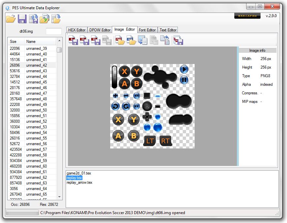The image size is (287, 223).
Task: Save using the purple floppy disk icon
Action: pyautogui.click(x=22, y=19)
